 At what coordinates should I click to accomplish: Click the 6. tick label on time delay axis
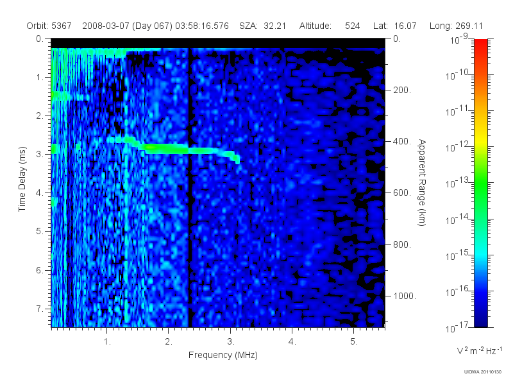pos(40,270)
